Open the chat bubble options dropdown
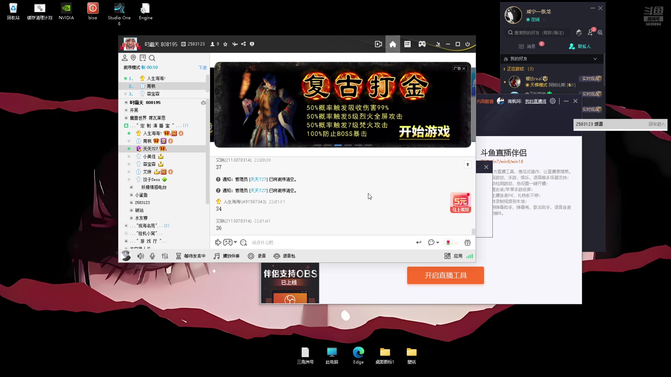The height and width of the screenshot is (377, 671). tap(434, 243)
